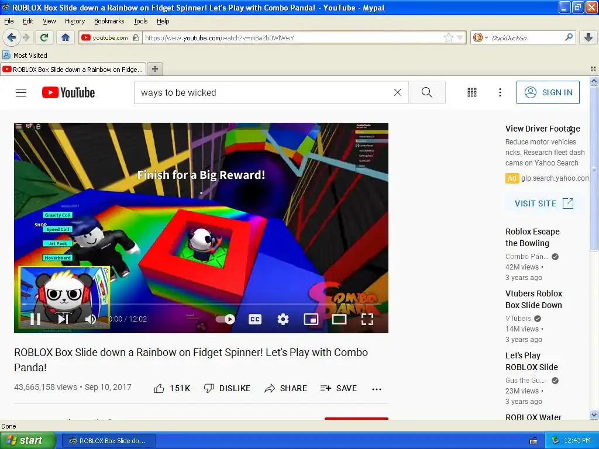Click the URL address field
Image resolution: width=599 pixels, height=449 pixels.
tap(292, 38)
